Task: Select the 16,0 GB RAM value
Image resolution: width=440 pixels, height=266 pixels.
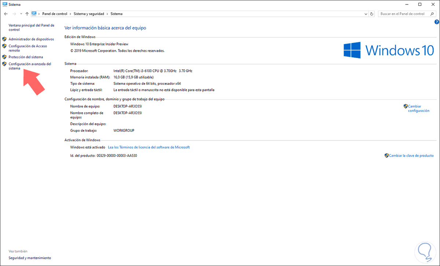Action: click(x=133, y=77)
